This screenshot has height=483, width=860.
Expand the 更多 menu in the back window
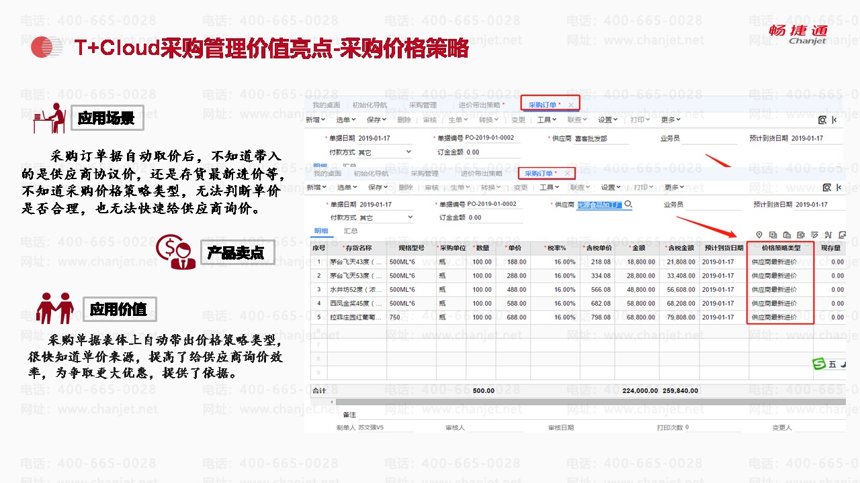point(671,120)
